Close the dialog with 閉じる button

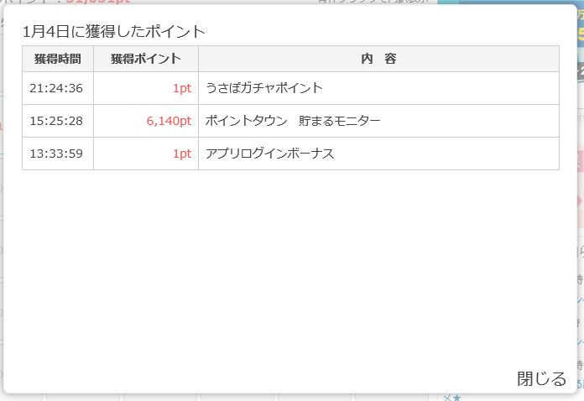[541, 379]
